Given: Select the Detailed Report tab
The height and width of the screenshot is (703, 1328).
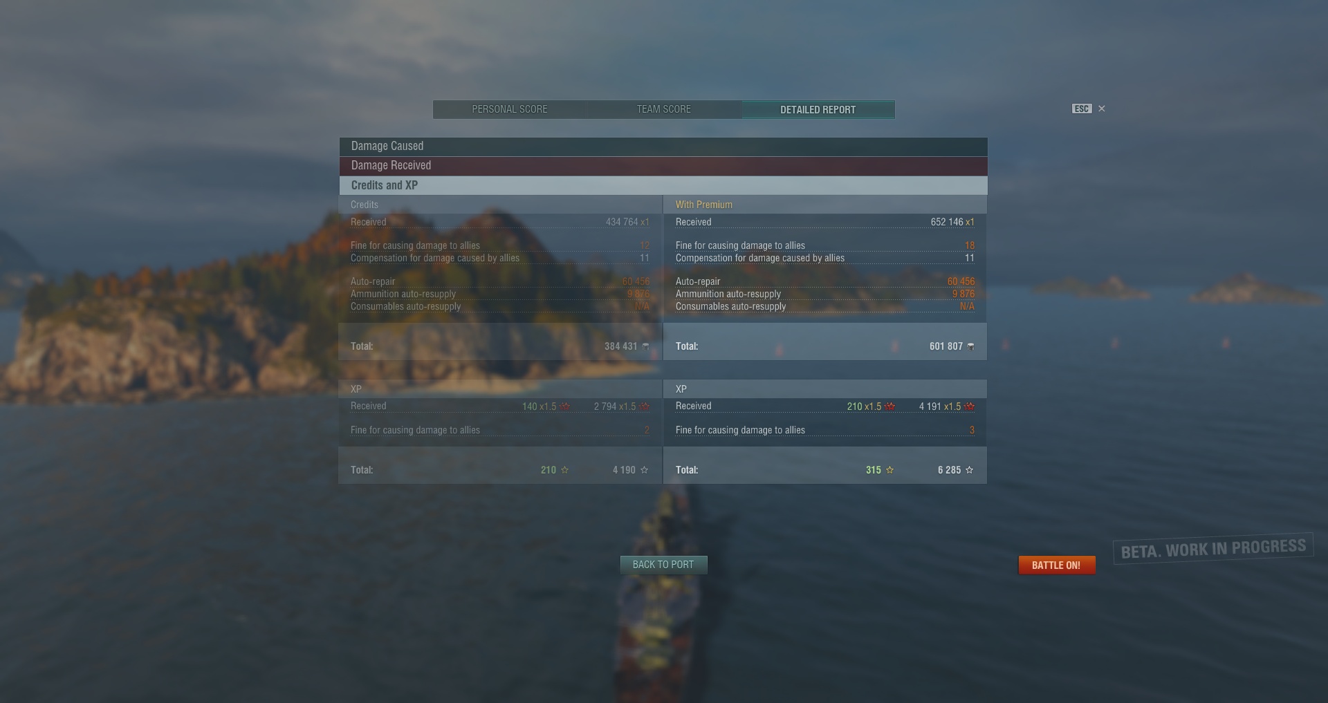Looking at the screenshot, I should pyautogui.click(x=818, y=109).
